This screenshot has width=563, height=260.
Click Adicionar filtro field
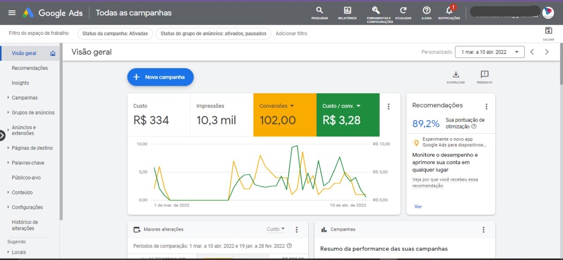(x=291, y=33)
